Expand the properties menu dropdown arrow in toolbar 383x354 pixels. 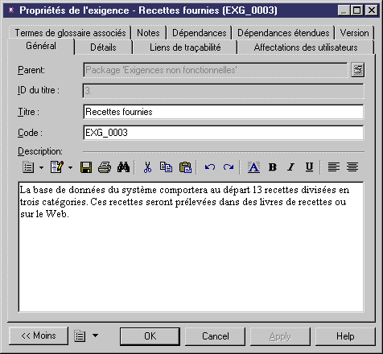[x=41, y=167]
